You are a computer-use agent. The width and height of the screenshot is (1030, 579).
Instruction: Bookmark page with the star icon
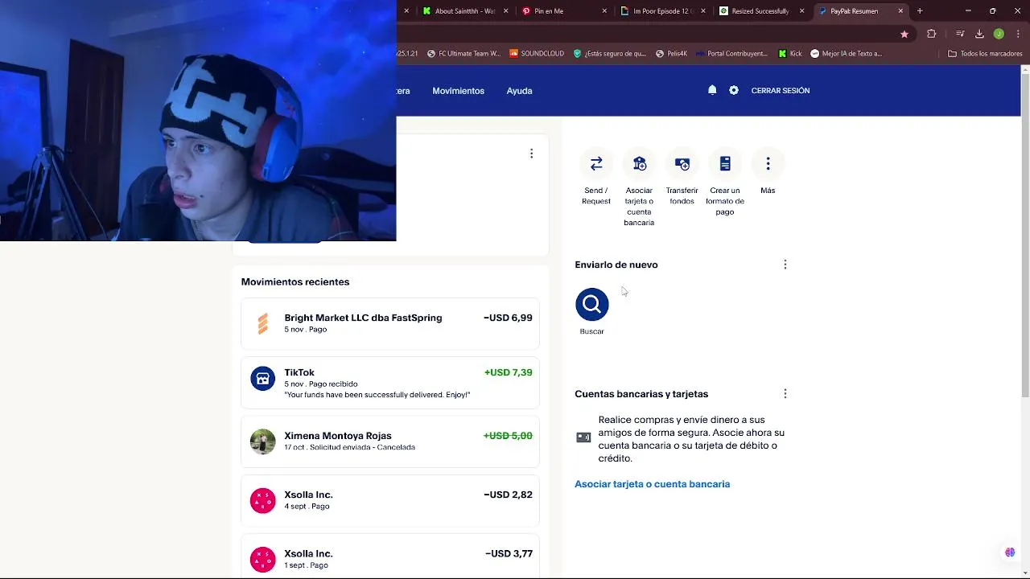click(904, 34)
